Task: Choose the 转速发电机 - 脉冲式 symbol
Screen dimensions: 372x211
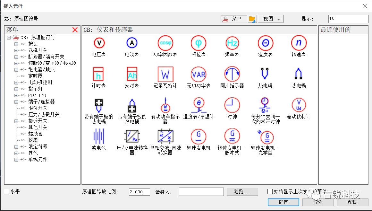Action: [x=232, y=136]
